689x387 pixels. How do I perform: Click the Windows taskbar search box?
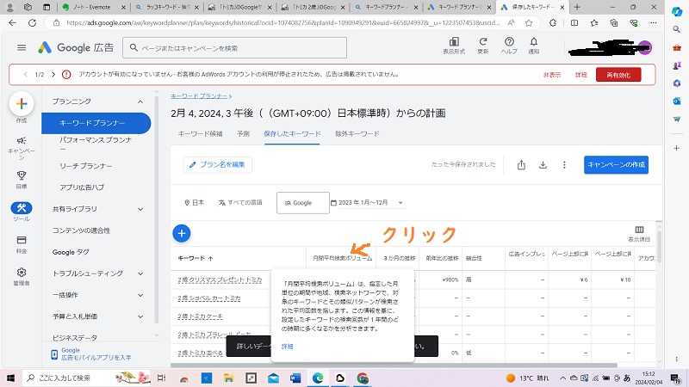point(88,378)
